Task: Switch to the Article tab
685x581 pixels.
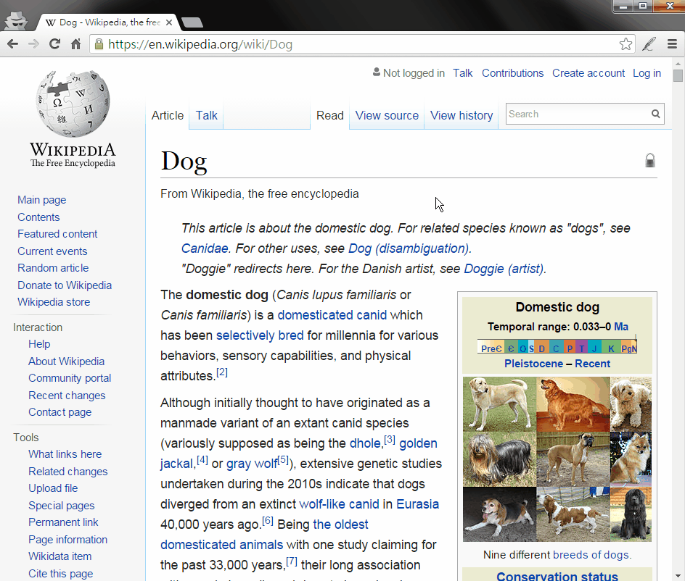Action: [168, 116]
